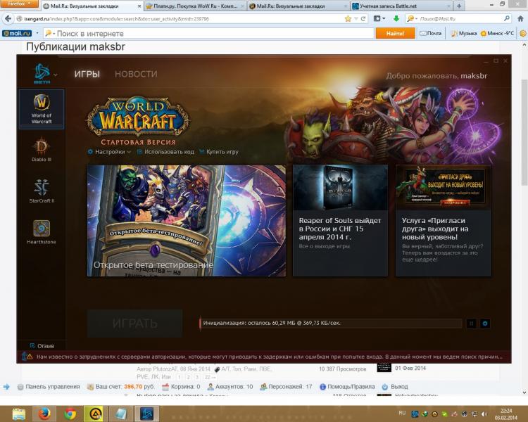Open Помощь/Правила link

point(347,387)
